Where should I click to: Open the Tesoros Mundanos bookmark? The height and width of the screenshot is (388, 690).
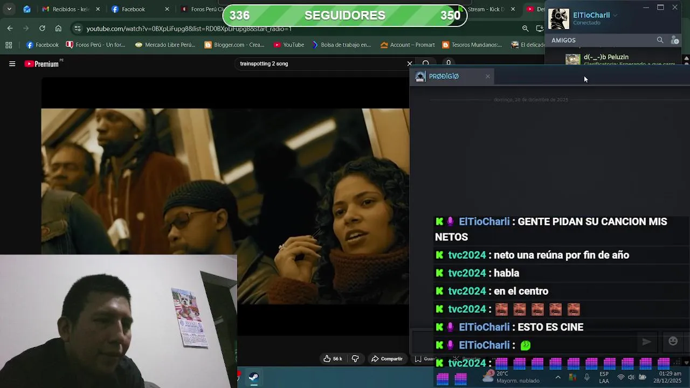[472, 45]
